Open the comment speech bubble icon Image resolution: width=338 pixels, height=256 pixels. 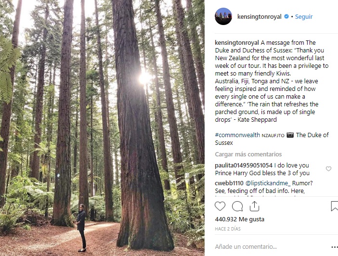237,206
